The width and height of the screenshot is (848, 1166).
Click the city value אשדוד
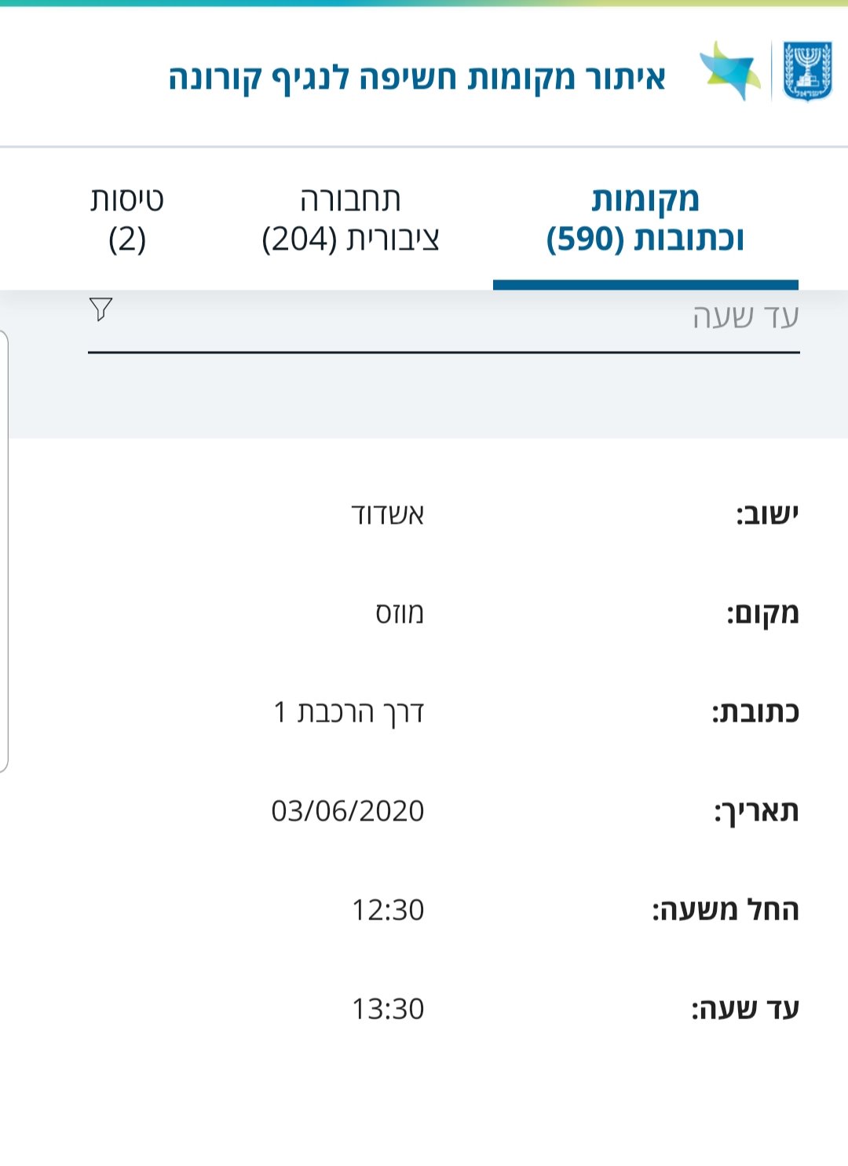387,515
